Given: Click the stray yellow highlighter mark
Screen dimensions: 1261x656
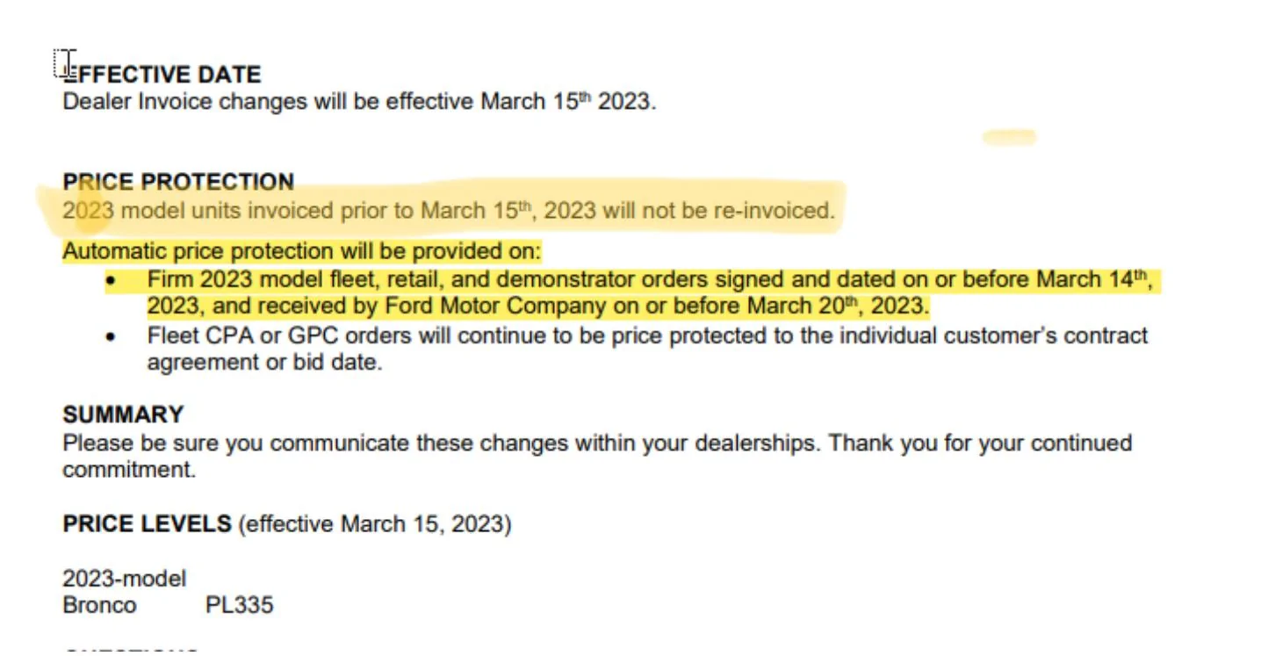Looking at the screenshot, I should pyautogui.click(x=1009, y=137).
